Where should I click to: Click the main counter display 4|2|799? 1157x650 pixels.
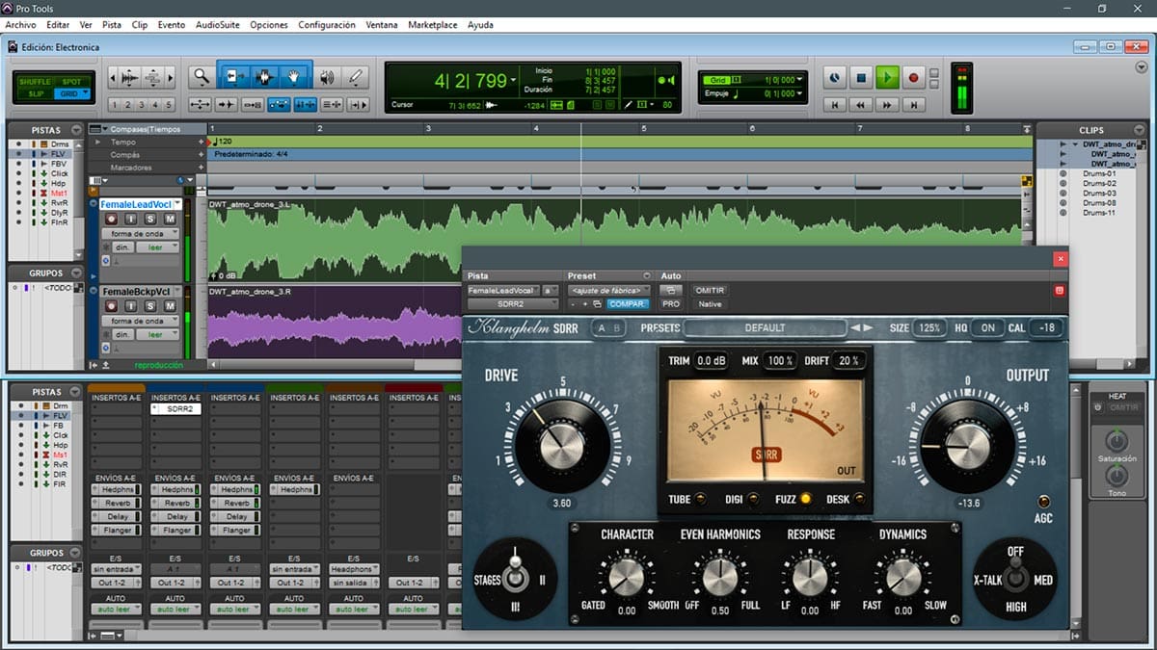coord(470,80)
